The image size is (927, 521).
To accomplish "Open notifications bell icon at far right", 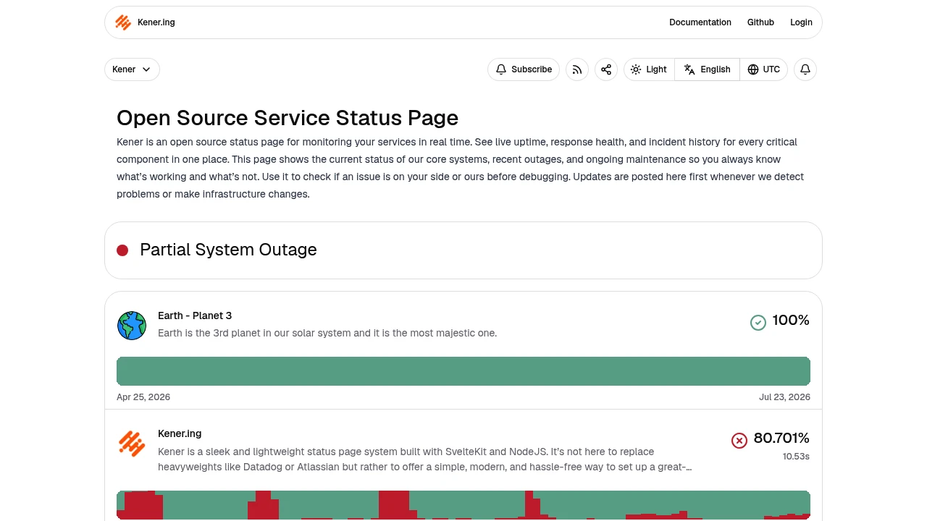I will 805,69.
